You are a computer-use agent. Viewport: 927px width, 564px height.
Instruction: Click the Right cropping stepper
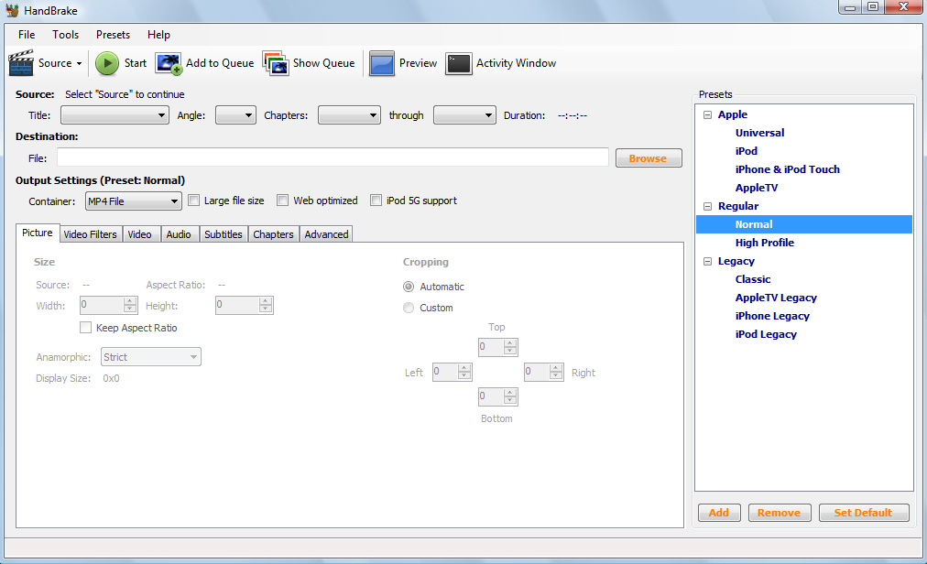tap(544, 372)
